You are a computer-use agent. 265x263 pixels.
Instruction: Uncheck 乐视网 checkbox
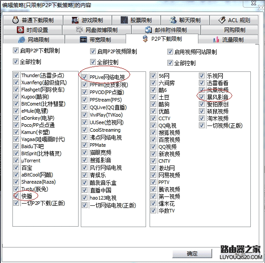point(202,76)
